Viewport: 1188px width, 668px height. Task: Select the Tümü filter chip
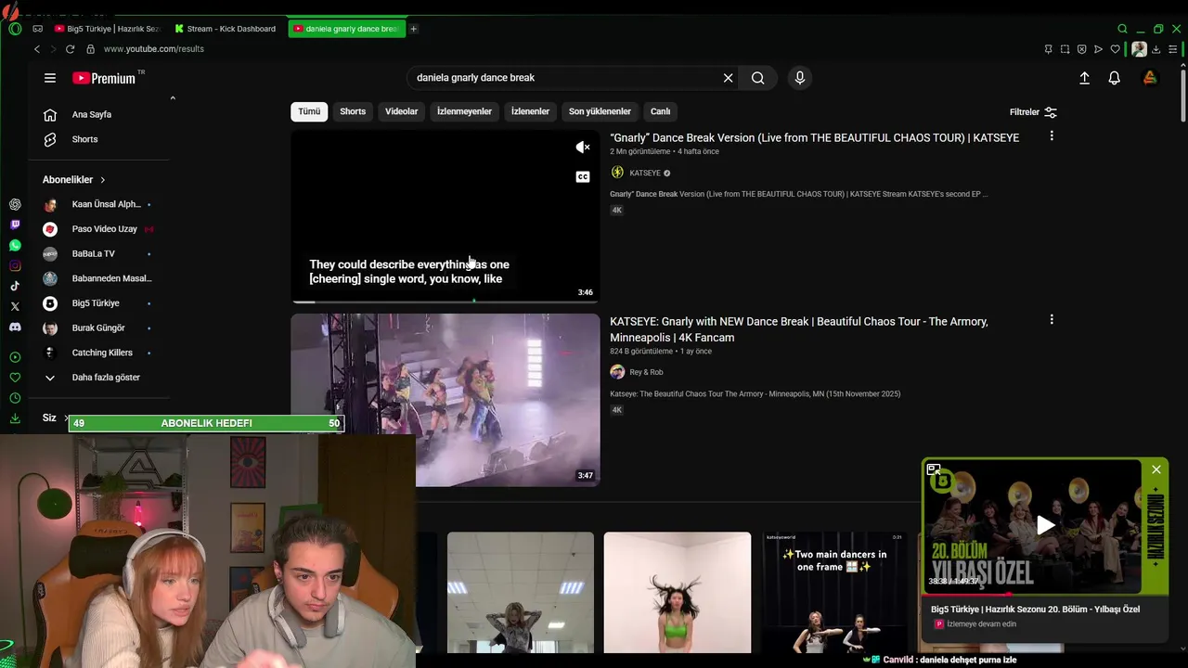click(309, 111)
